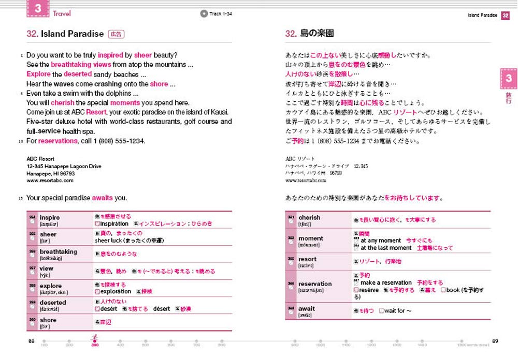Click the address "12-345 Hanapepe Lagoon Drive"
518x357 pixels.
pyautogui.click(x=64, y=166)
